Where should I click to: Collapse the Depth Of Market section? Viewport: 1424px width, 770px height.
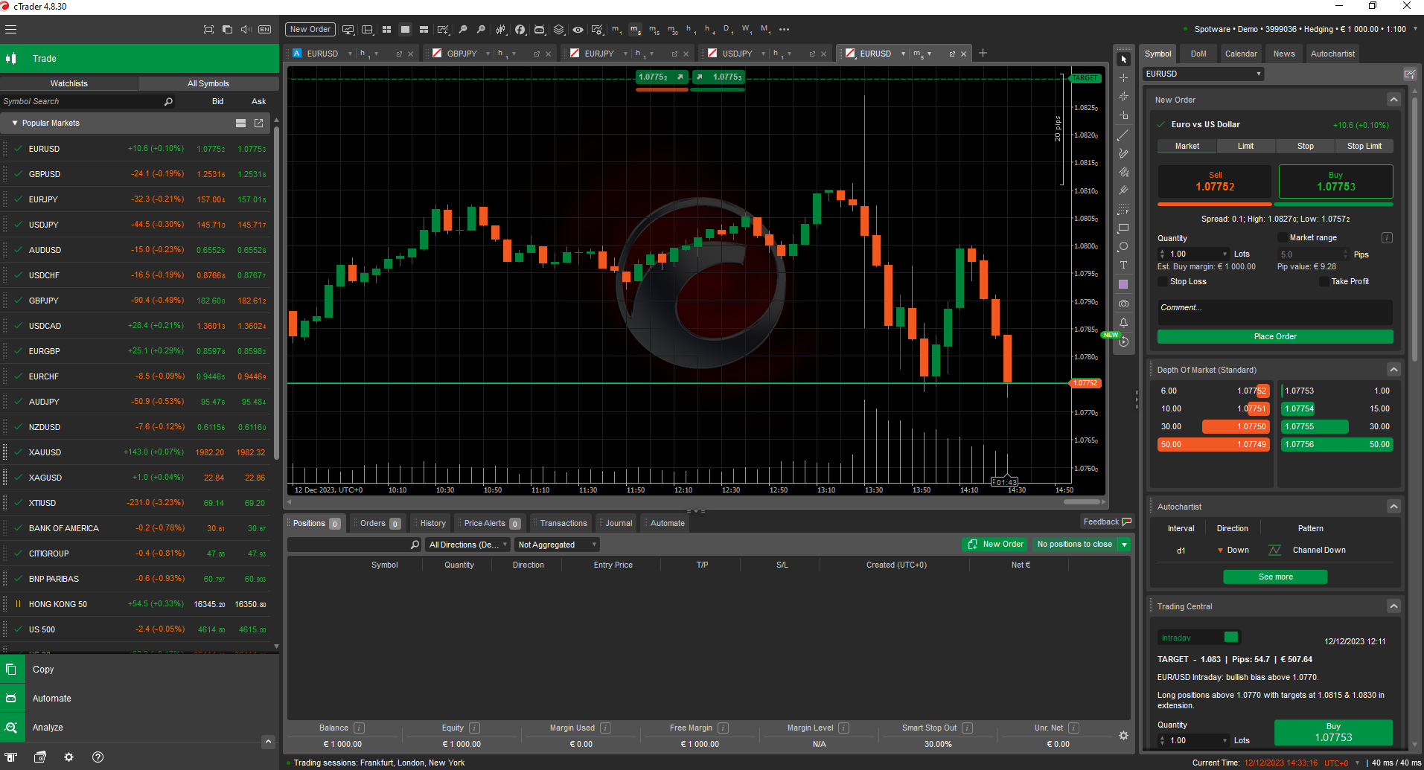pyautogui.click(x=1393, y=370)
